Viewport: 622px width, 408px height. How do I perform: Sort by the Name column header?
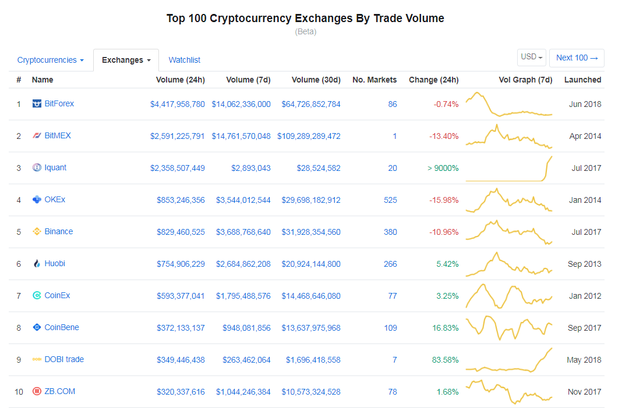click(43, 80)
